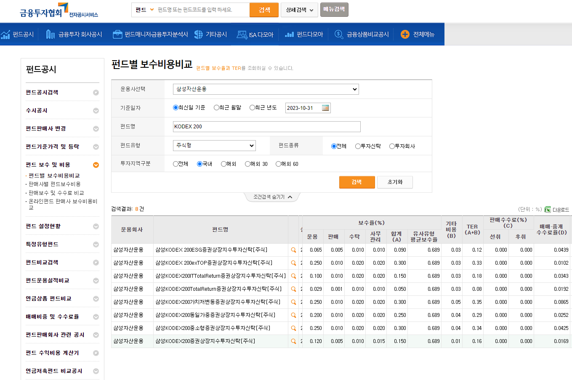
Task: Select 투자신탁 fund type radio
Action: (358, 146)
